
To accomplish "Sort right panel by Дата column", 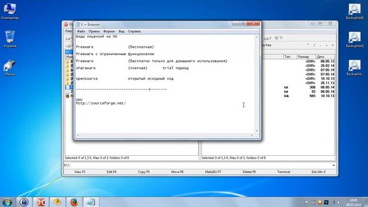I will coord(325,56).
